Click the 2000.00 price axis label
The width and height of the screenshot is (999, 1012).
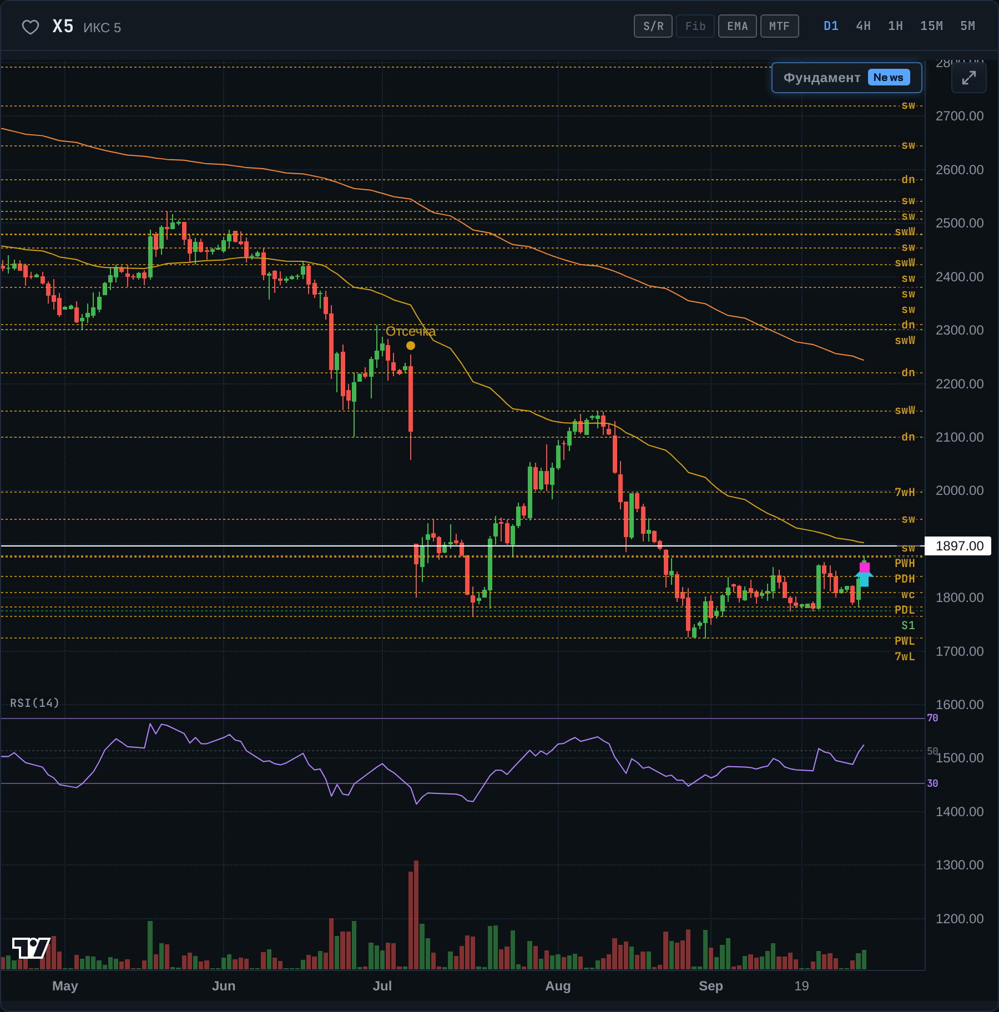coord(959,490)
